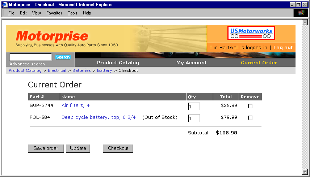Image resolution: width=310 pixels, height=177 pixels.
Task: Click part number FOL-584
Action: coord(40,117)
